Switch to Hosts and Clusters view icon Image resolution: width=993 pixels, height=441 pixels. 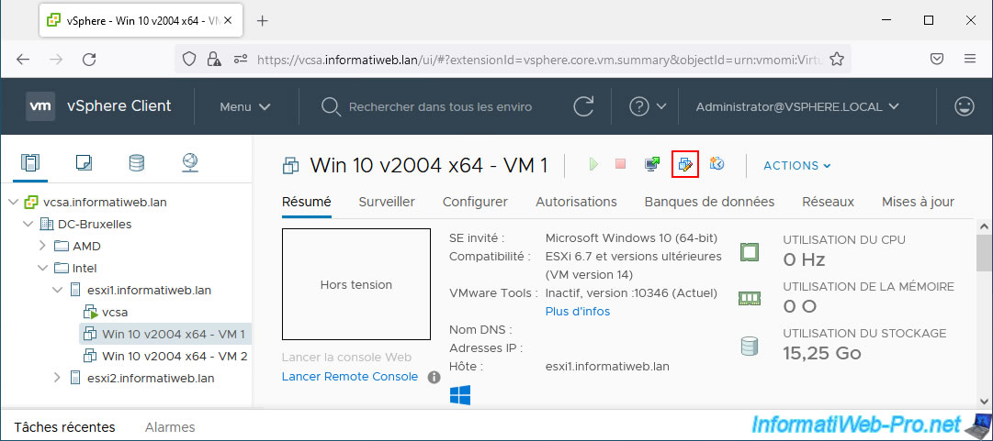click(x=31, y=163)
